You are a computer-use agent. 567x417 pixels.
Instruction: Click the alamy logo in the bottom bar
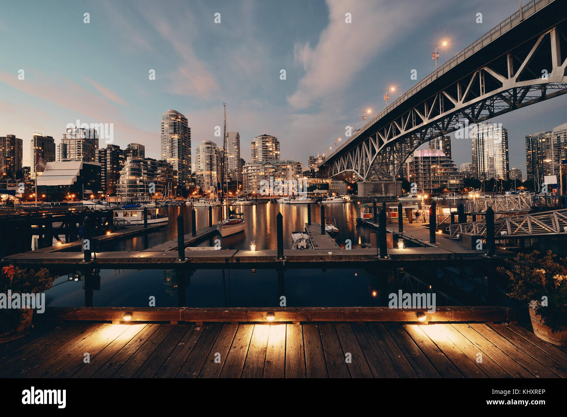pos(44,397)
